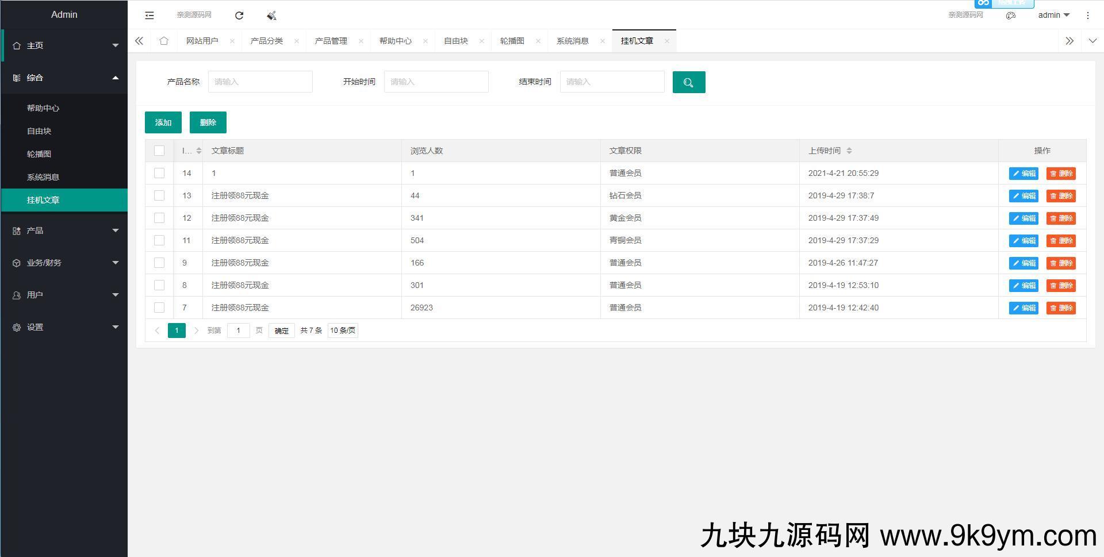Image resolution: width=1104 pixels, height=557 pixels.
Task: Open the kebab menu icon at top right
Action: [x=1088, y=16]
